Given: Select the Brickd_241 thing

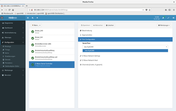Looking at the screenshot, I should (52, 38).
